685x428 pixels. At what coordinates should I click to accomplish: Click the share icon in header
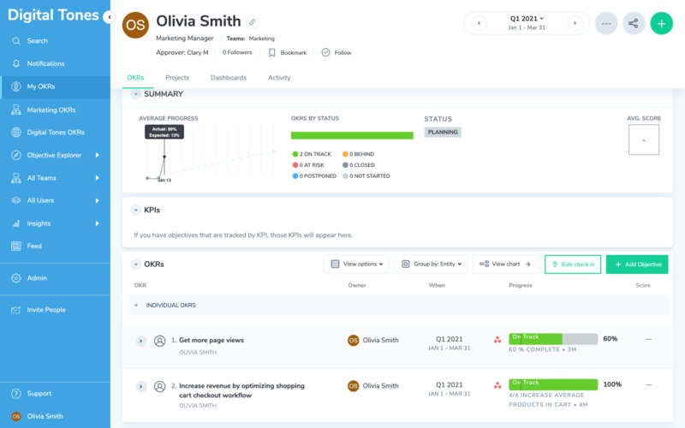coord(634,23)
